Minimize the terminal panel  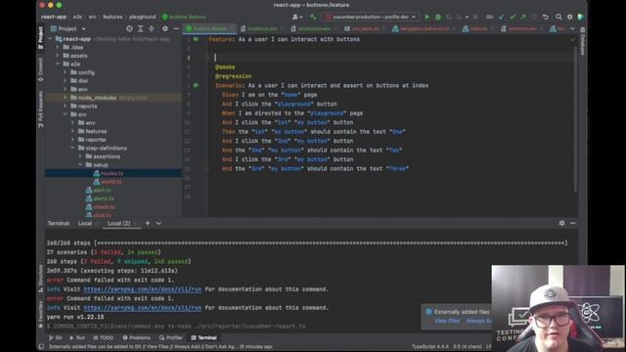pos(573,223)
